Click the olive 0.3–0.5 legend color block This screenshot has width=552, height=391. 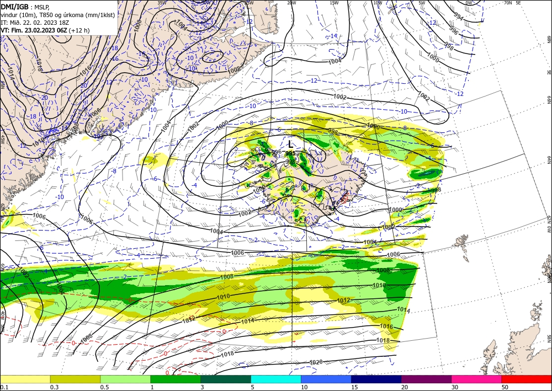pyautogui.click(x=75, y=379)
